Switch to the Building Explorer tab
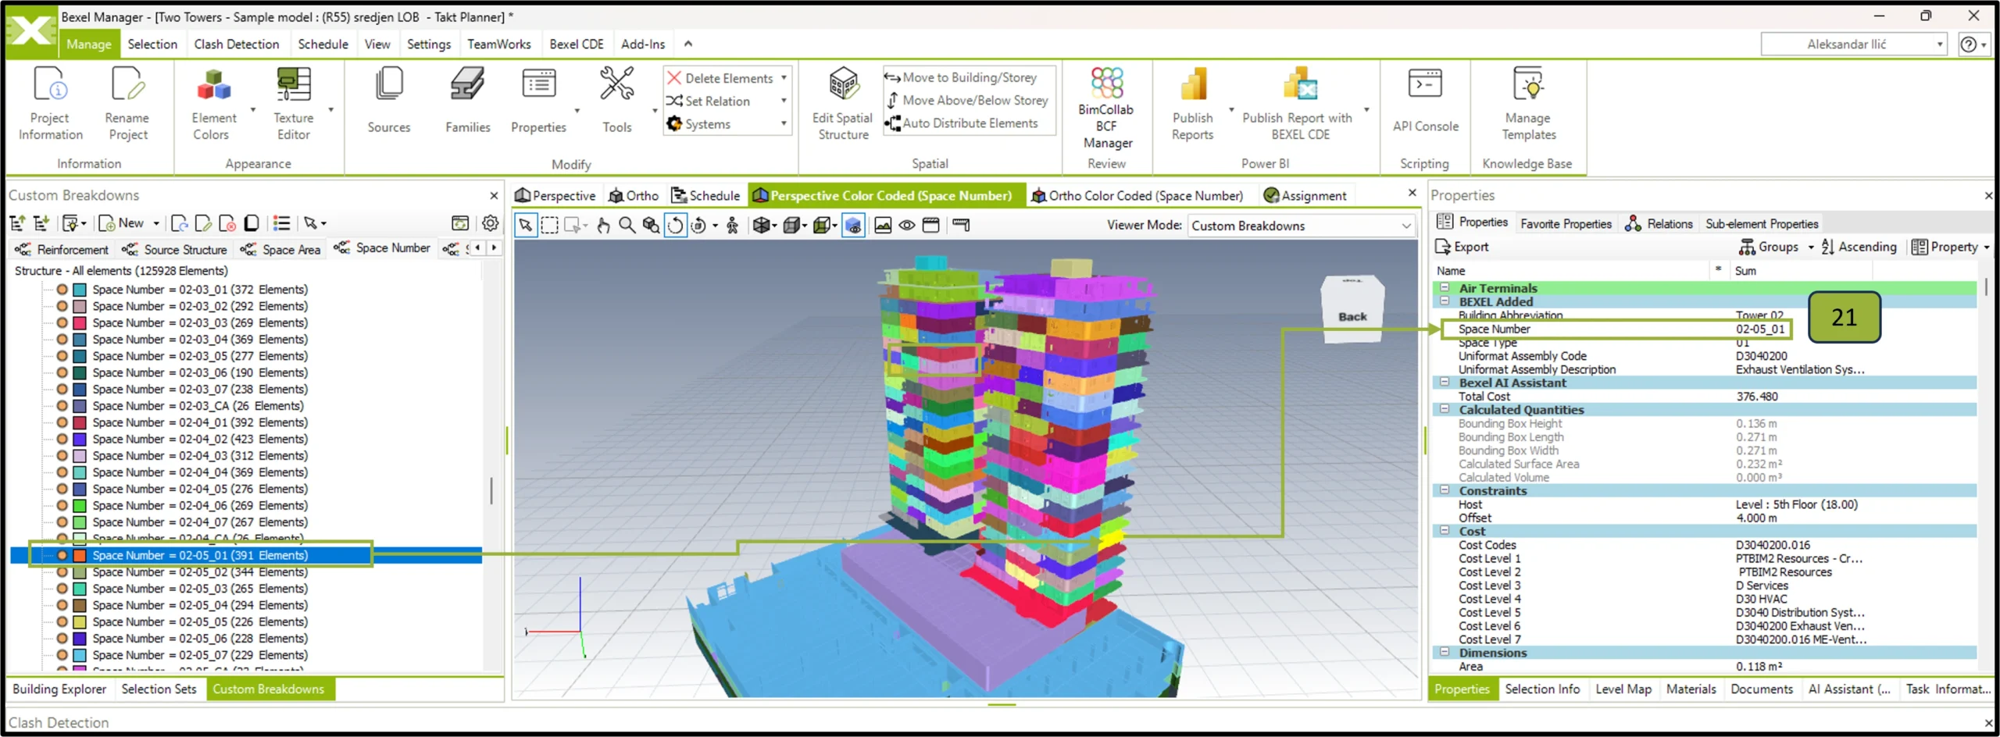The height and width of the screenshot is (737, 2000). click(59, 689)
